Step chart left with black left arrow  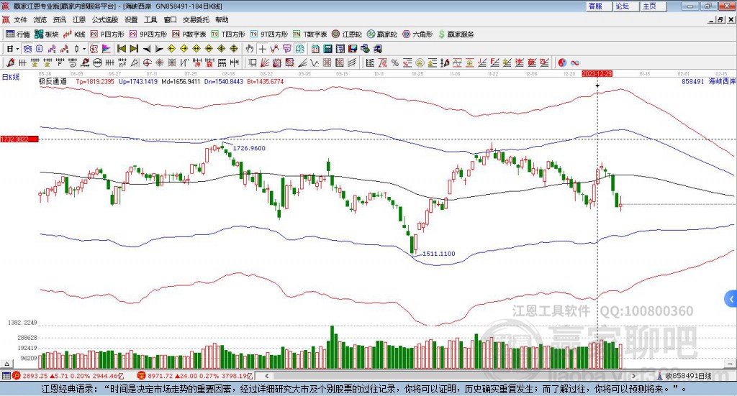(147, 49)
